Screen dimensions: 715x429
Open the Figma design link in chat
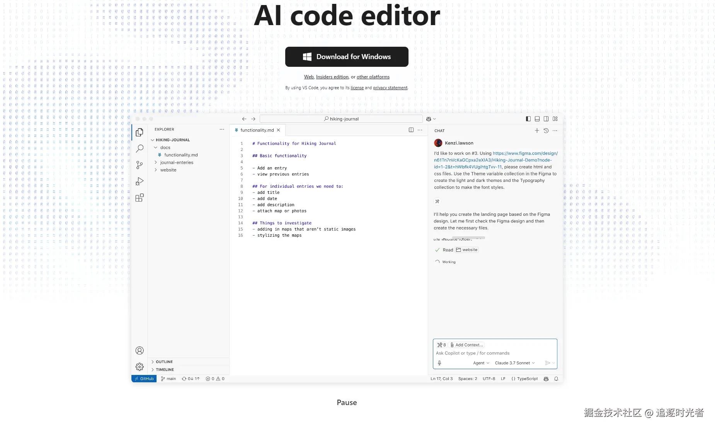click(496, 160)
